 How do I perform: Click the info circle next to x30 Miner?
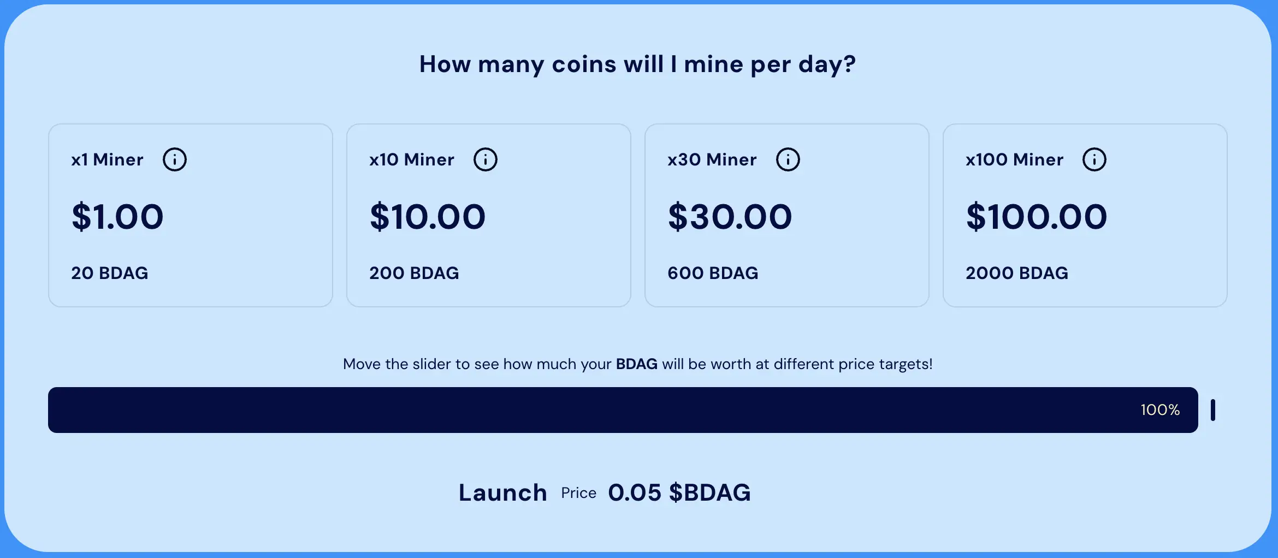788,159
